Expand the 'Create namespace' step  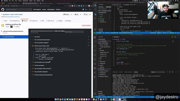(x=39, y=65)
